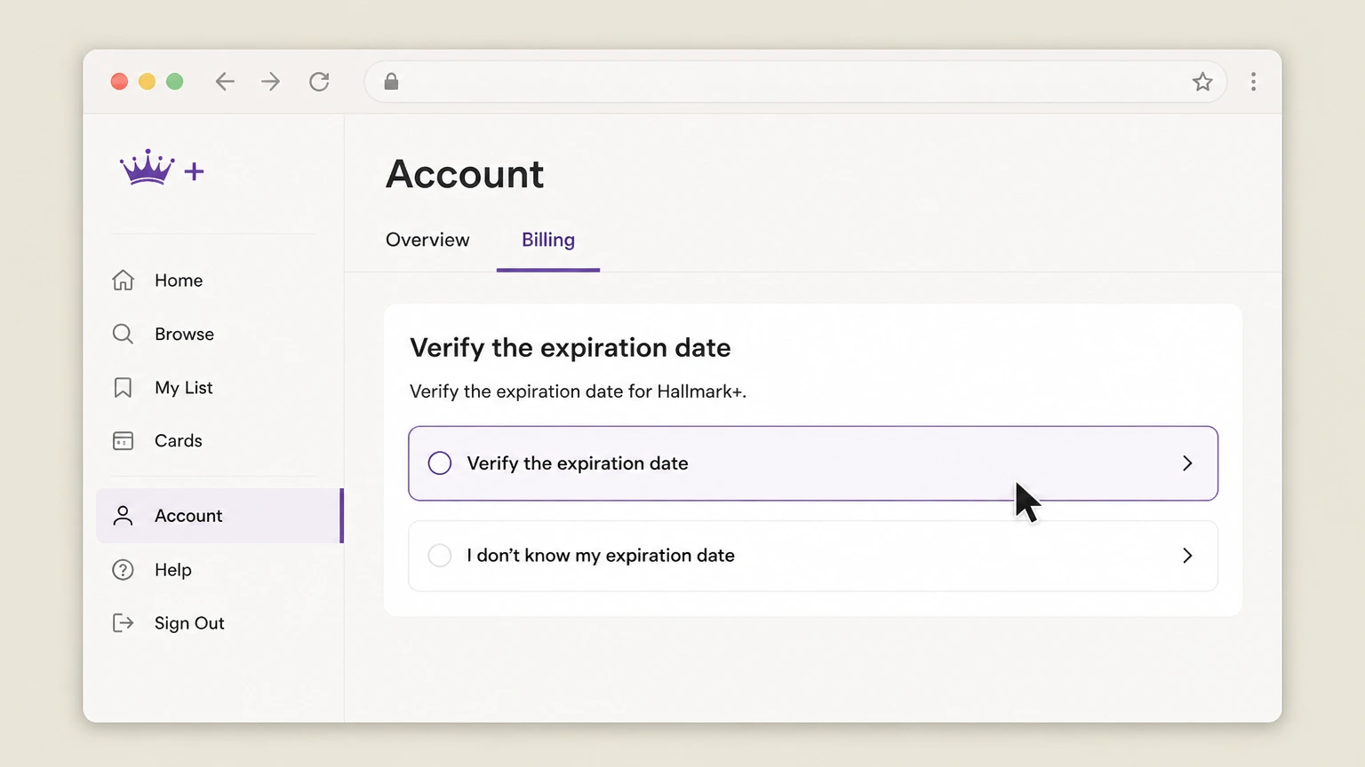Click the Verify the expiration date option label
Screen dimensions: 1365x767
pyautogui.click(x=578, y=463)
